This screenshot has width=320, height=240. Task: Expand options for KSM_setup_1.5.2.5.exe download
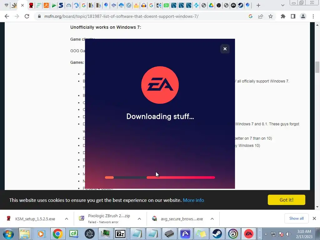(x=67, y=219)
